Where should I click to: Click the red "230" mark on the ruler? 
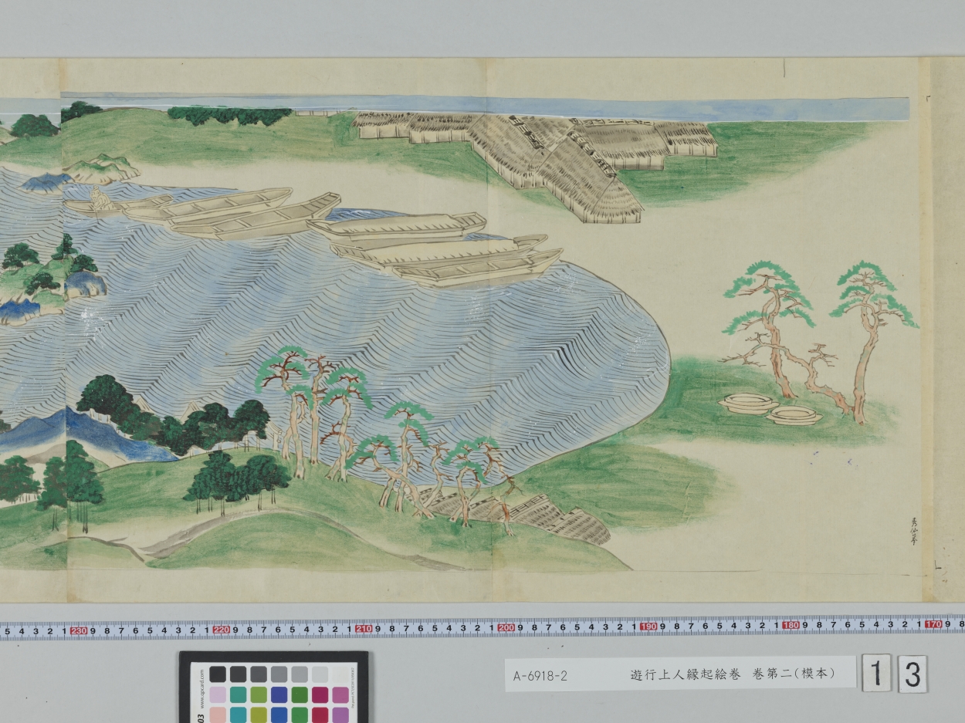click(x=80, y=630)
